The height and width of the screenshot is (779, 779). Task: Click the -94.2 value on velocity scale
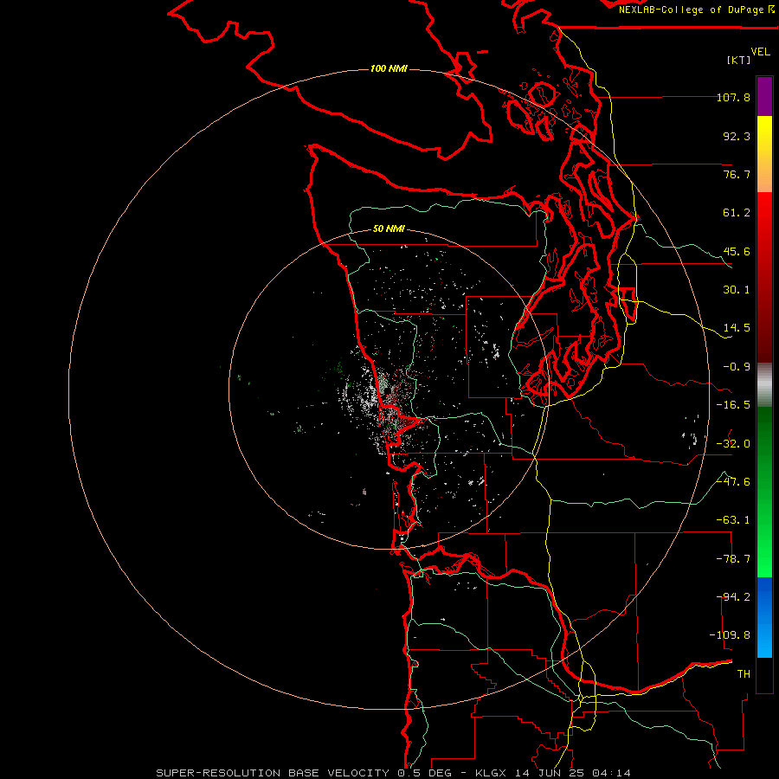[x=733, y=597]
